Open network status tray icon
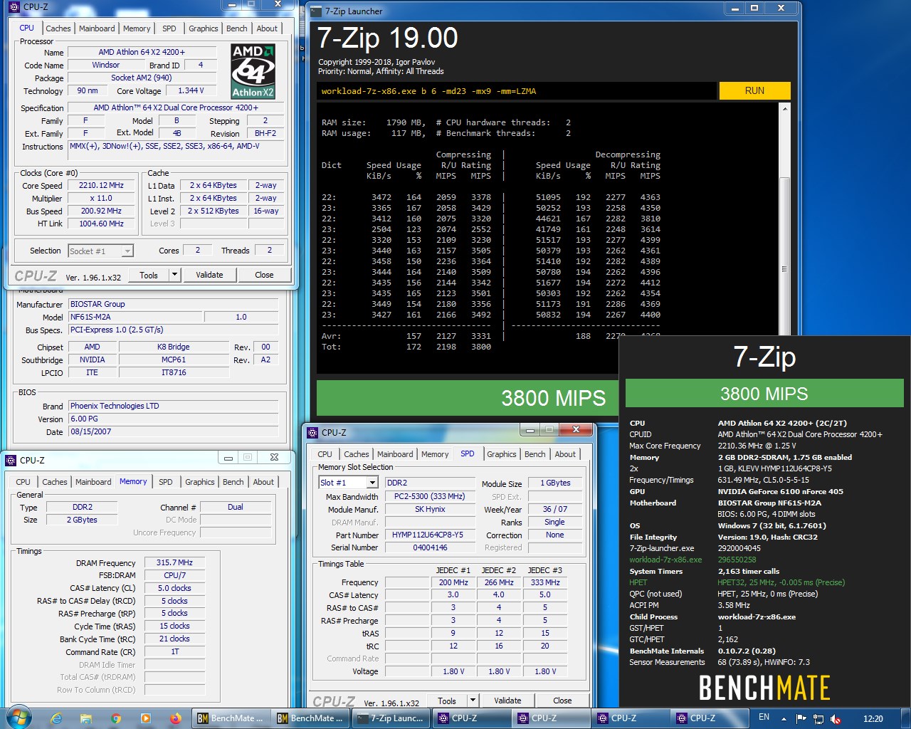The height and width of the screenshot is (729, 911). 818,719
